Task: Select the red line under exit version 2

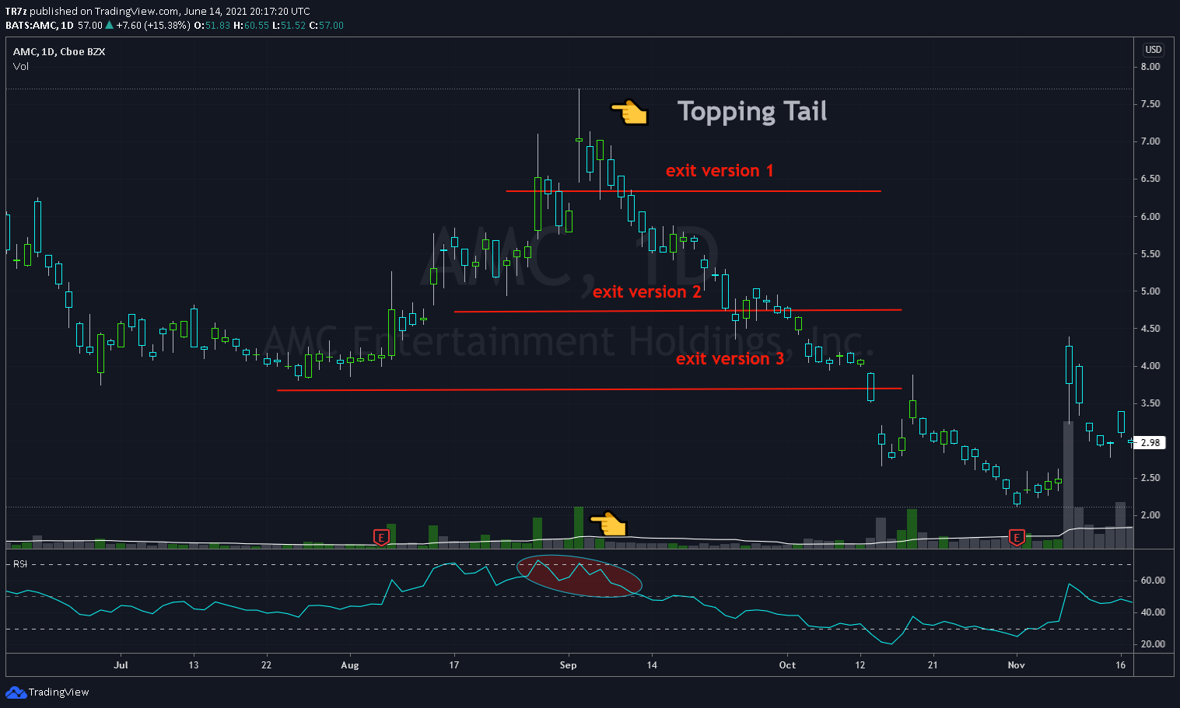Action: pos(678,311)
